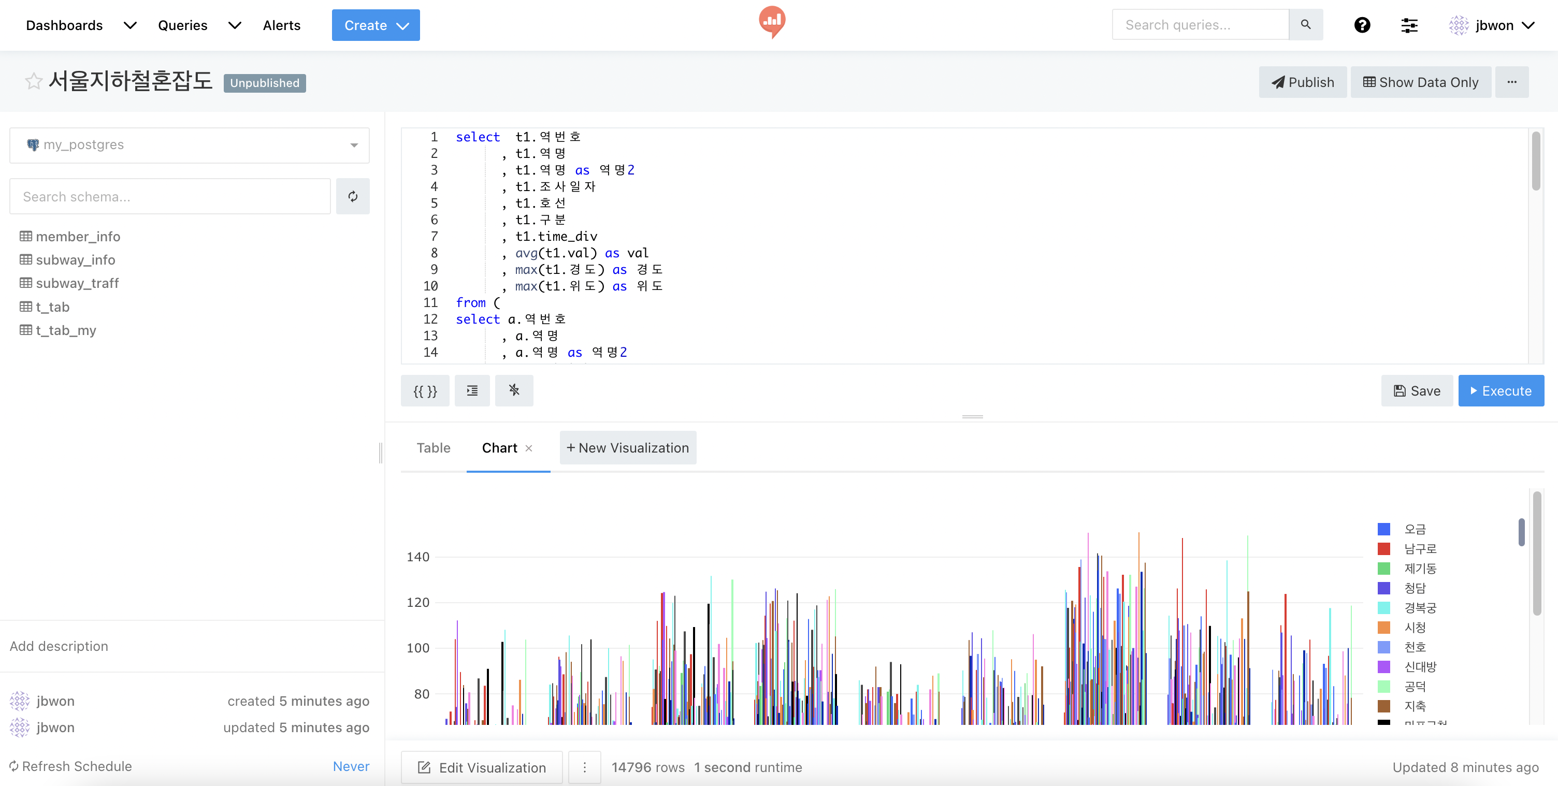Open the query options ellipsis menu
1558x786 pixels.
pos(1511,82)
